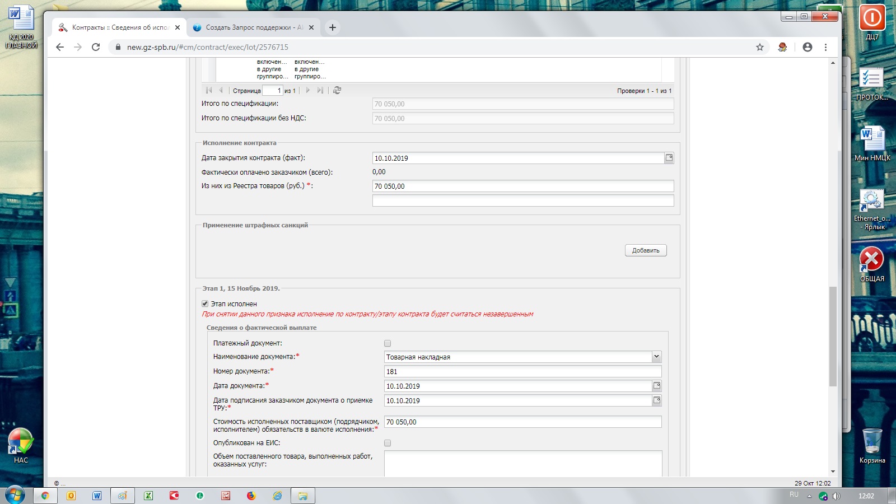This screenshot has width=896, height=504.
Task: Switch input language via RU indicator
Action: (x=794, y=494)
